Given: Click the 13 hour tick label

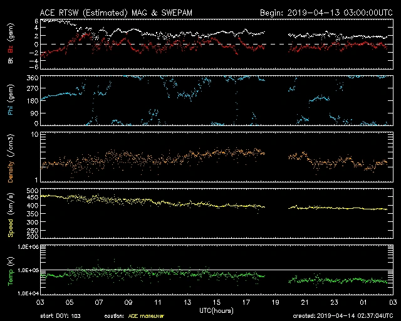Looking at the screenshot, I should click(x=187, y=302).
